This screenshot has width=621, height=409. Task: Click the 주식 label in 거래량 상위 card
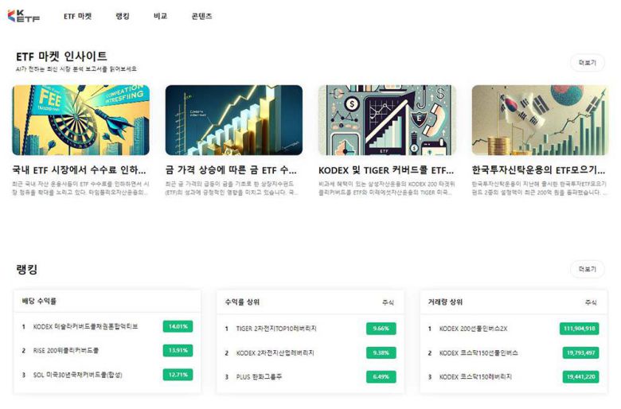(590, 302)
